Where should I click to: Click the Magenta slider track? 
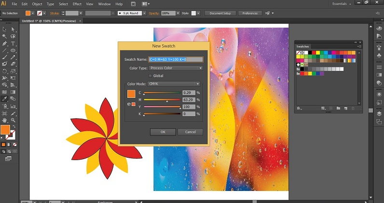(x=162, y=101)
